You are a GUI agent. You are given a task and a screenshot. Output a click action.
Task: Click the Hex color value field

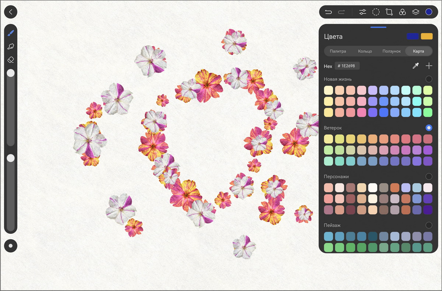point(347,66)
